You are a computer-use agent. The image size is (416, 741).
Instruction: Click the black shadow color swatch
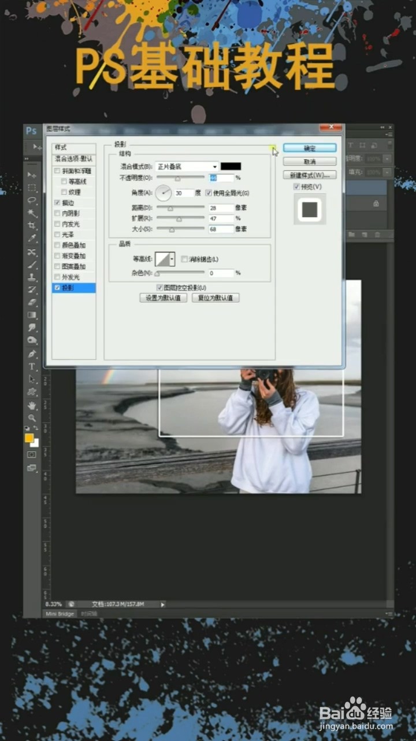[x=231, y=167]
